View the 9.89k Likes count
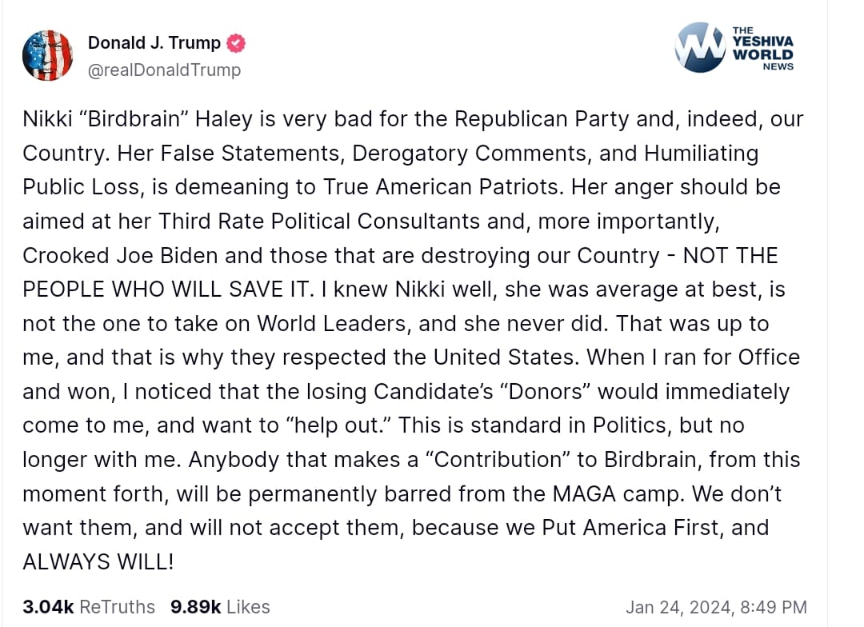864x627 pixels. [x=220, y=607]
